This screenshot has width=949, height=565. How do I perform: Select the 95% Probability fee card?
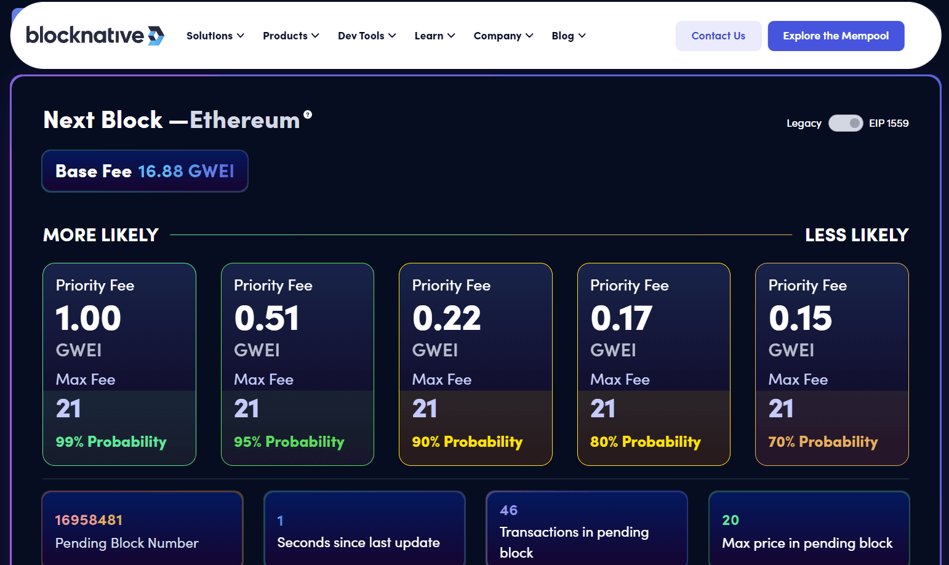pos(297,364)
